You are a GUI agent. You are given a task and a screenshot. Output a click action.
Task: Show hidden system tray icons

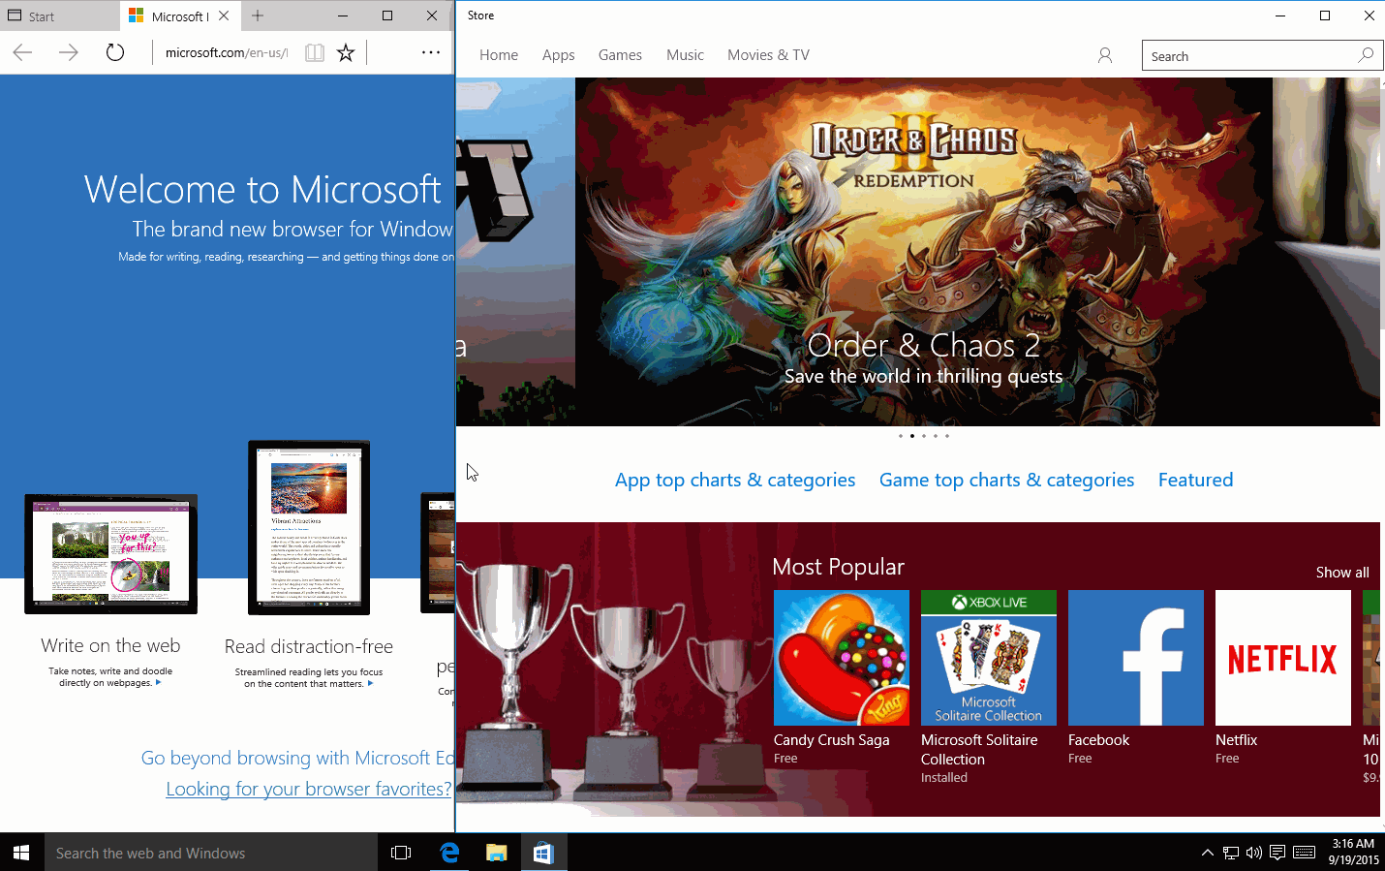(1207, 853)
